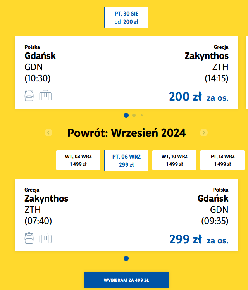Select second carousel dot under departure card
Image resolution: width=248 pixels, height=290 pixels.
pos(134,116)
